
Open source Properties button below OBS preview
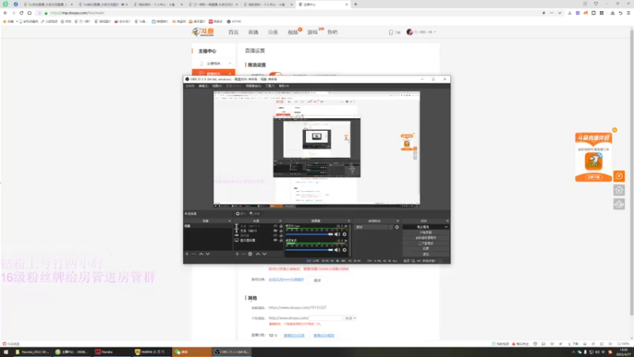pos(241,213)
